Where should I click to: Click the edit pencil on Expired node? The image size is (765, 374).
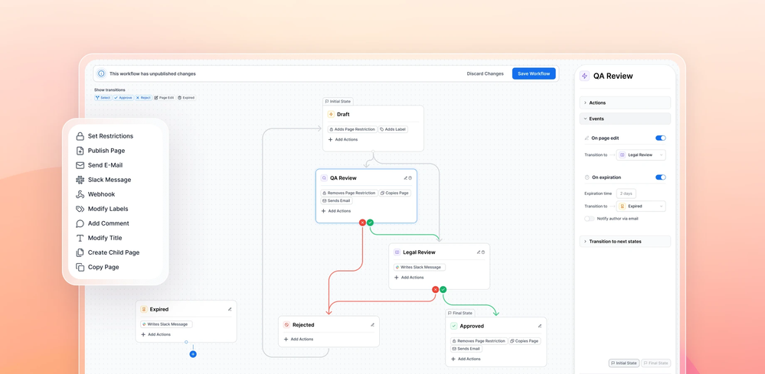230,309
